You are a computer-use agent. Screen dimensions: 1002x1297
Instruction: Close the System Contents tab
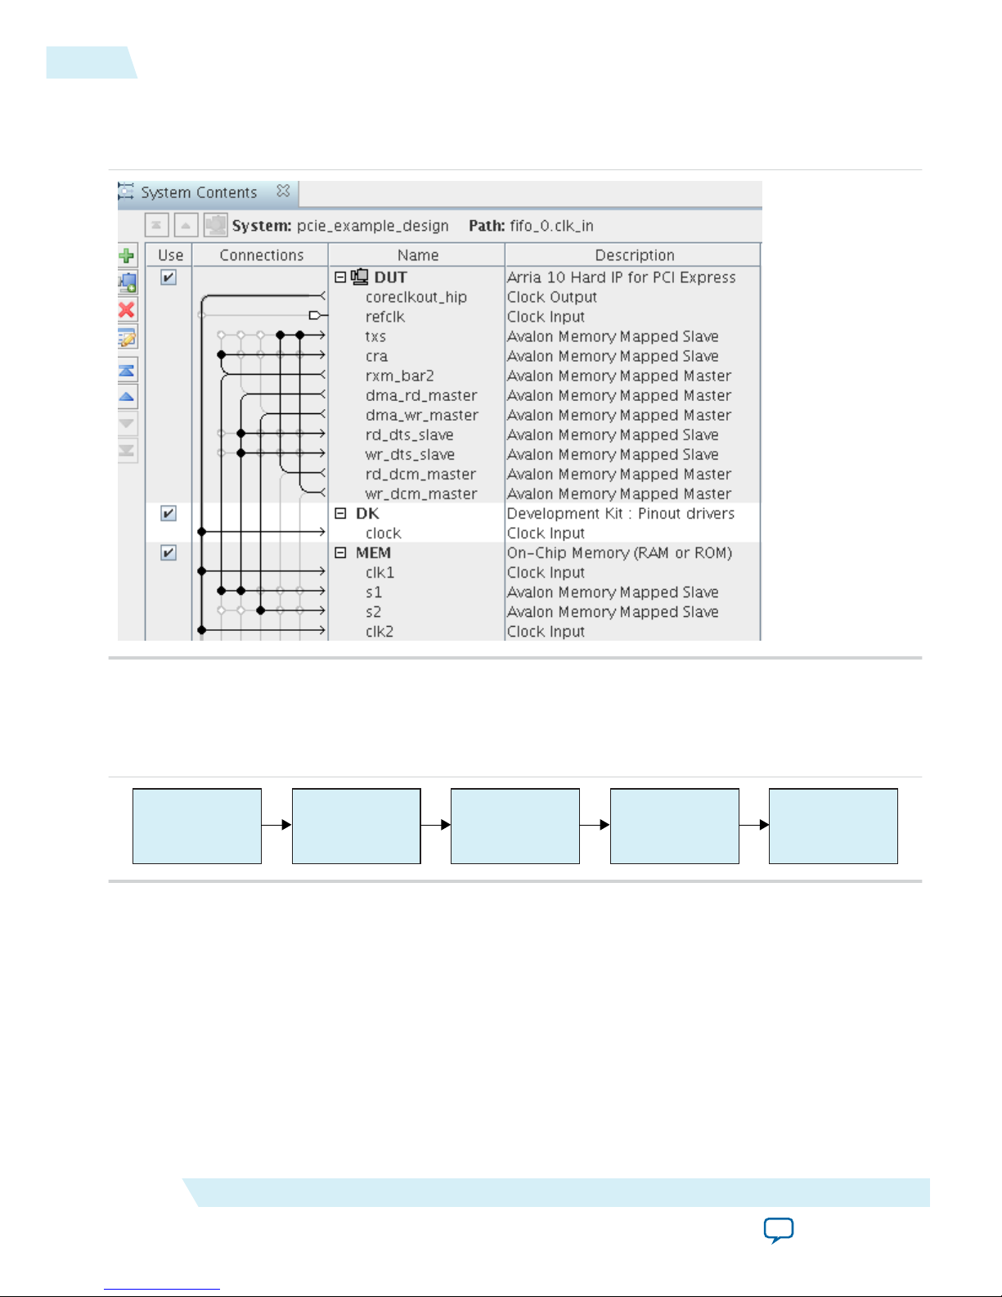click(283, 191)
